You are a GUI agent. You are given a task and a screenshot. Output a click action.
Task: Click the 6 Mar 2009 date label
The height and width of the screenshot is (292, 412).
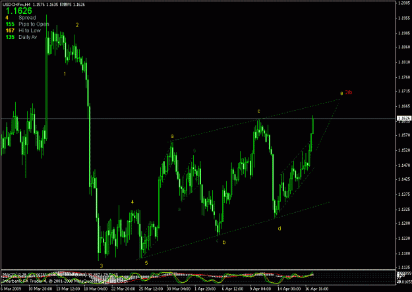(x=10, y=289)
